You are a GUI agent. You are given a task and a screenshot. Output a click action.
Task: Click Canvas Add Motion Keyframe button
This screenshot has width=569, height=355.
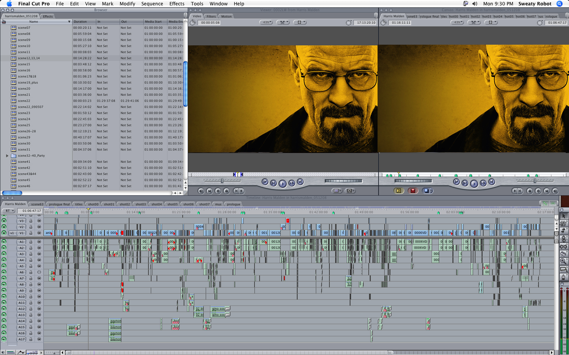538,191
